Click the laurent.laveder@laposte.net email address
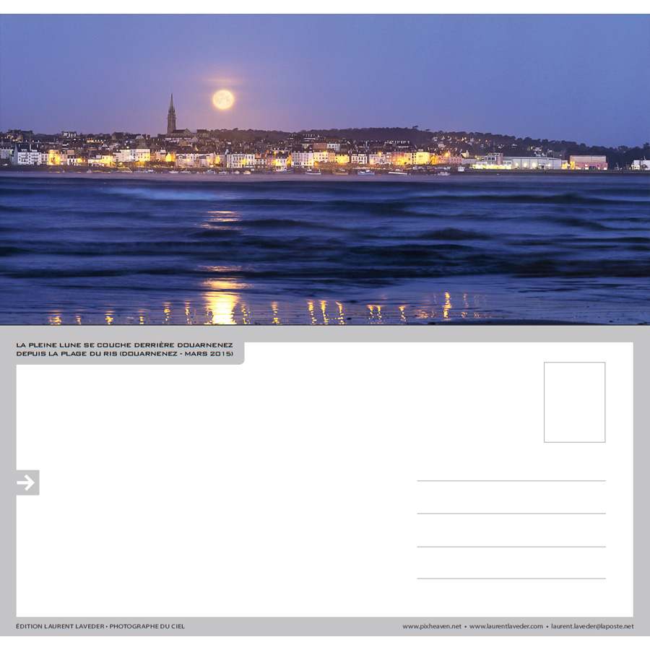650x650 pixels. [x=592, y=626]
